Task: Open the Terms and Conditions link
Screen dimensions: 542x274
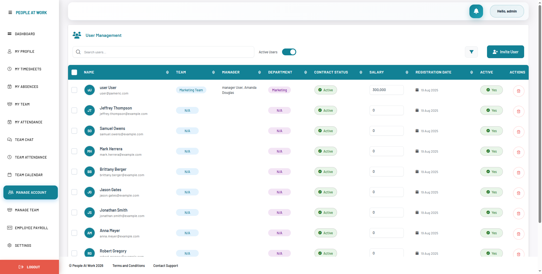Action: click(x=128, y=266)
